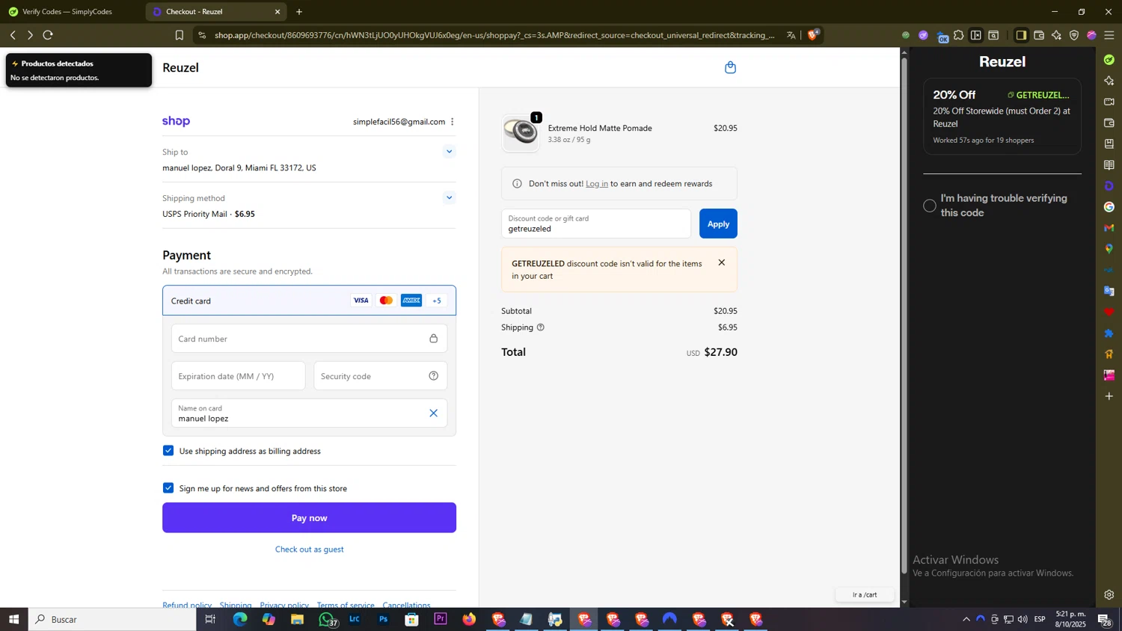This screenshot has width=1122, height=631.
Task: Click the Log in rewards link
Action: pos(597,184)
